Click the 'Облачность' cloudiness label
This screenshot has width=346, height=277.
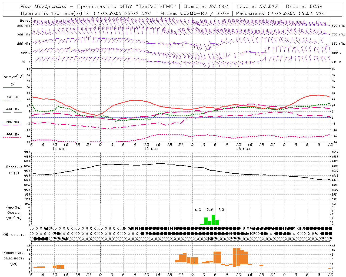pyautogui.click(x=14, y=235)
